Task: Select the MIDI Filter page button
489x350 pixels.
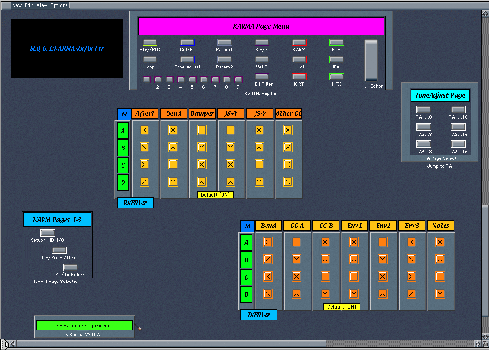Action: (262, 77)
